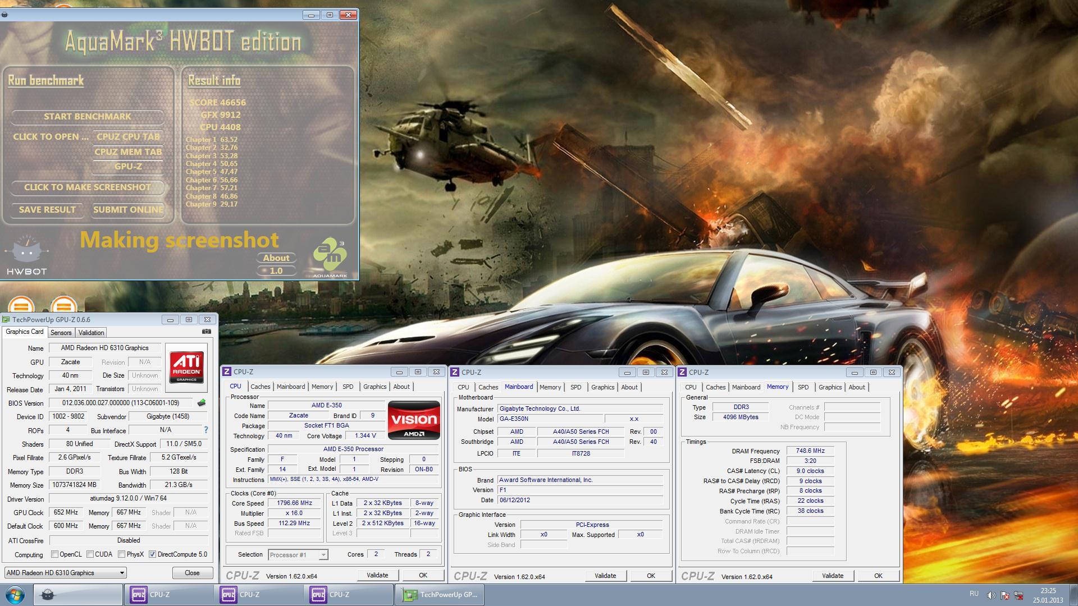The height and width of the screenshot is (606, 1078).
Task: Open the AMD Radeon HD 6310 Graphics dropdown
Action: 65,573
